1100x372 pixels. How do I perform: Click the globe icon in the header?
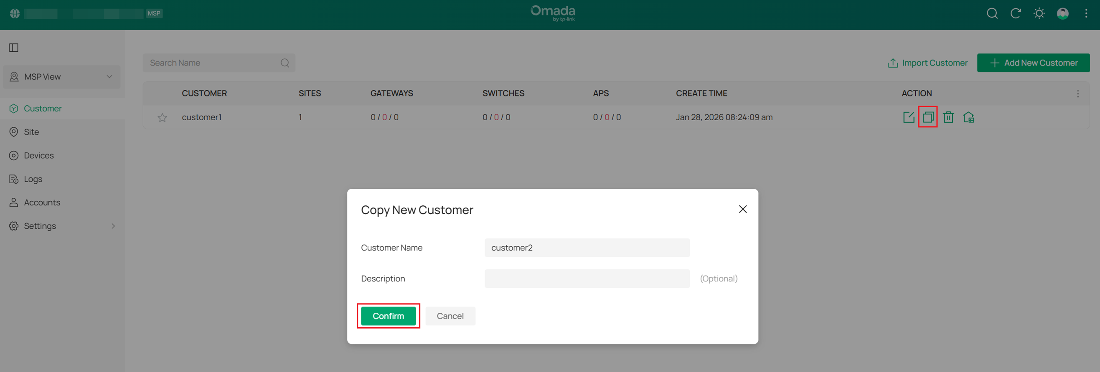click(15, 14)
